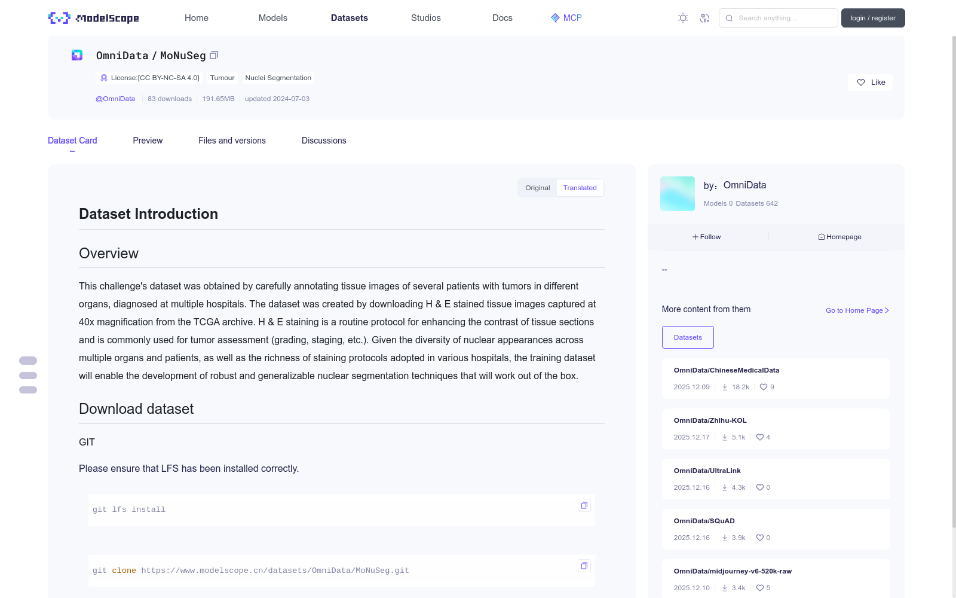Click the Download dataset heading
Viewport: 956px width, 598px height.
136,409
